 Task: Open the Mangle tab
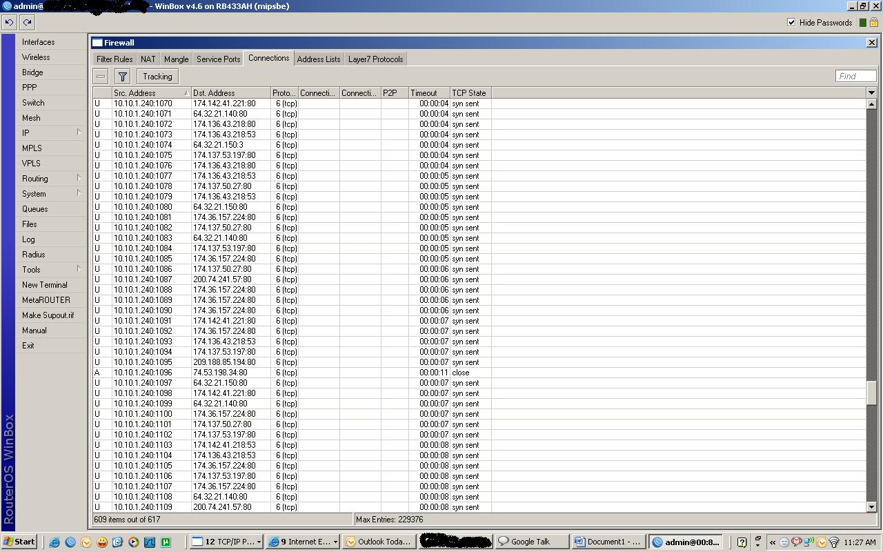click(177, 59)
